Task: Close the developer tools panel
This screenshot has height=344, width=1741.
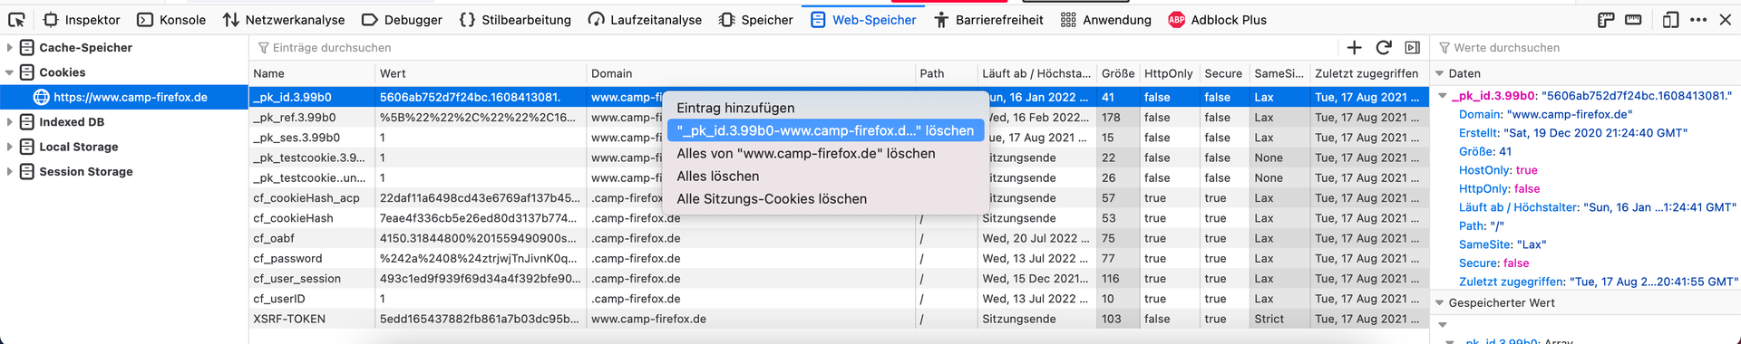Action: point(1726,19)
